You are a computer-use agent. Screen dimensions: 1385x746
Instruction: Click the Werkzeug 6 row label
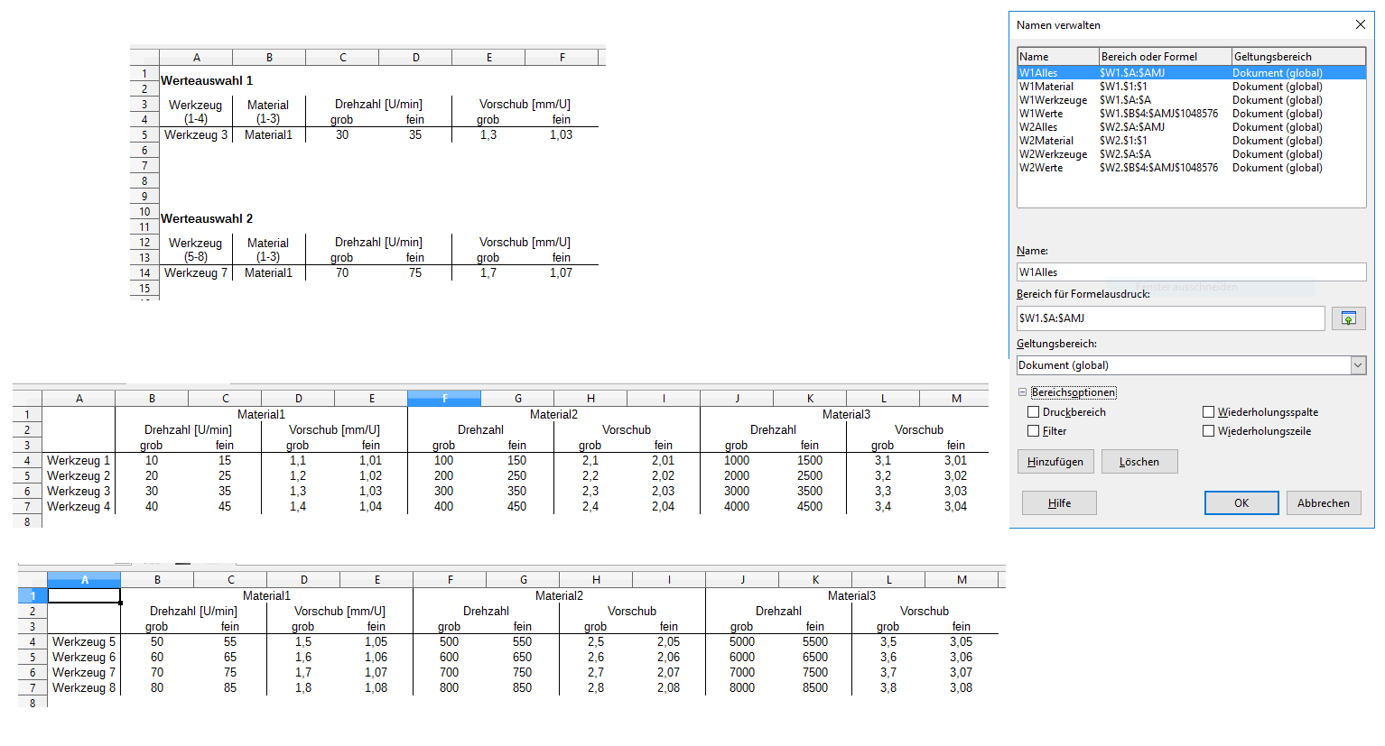(x=84, y=657)
